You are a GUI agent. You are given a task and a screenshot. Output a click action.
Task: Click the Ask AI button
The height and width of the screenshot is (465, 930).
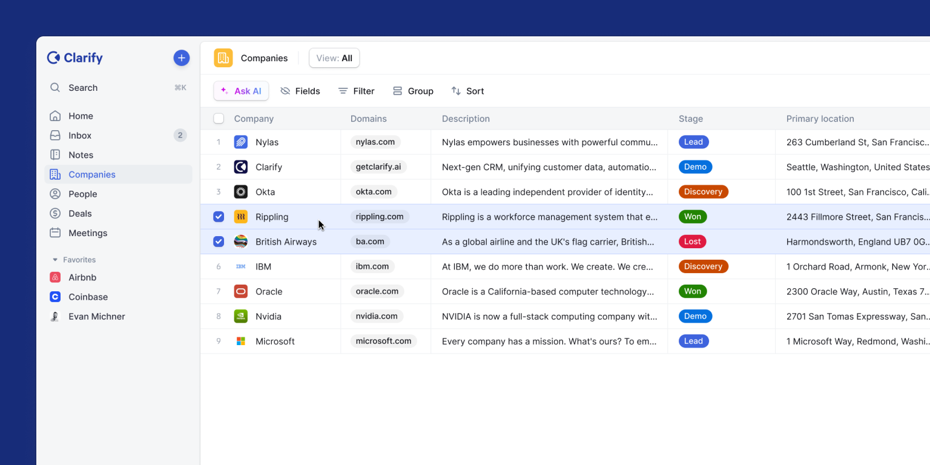pyautogui.click(x=241, y=91)
